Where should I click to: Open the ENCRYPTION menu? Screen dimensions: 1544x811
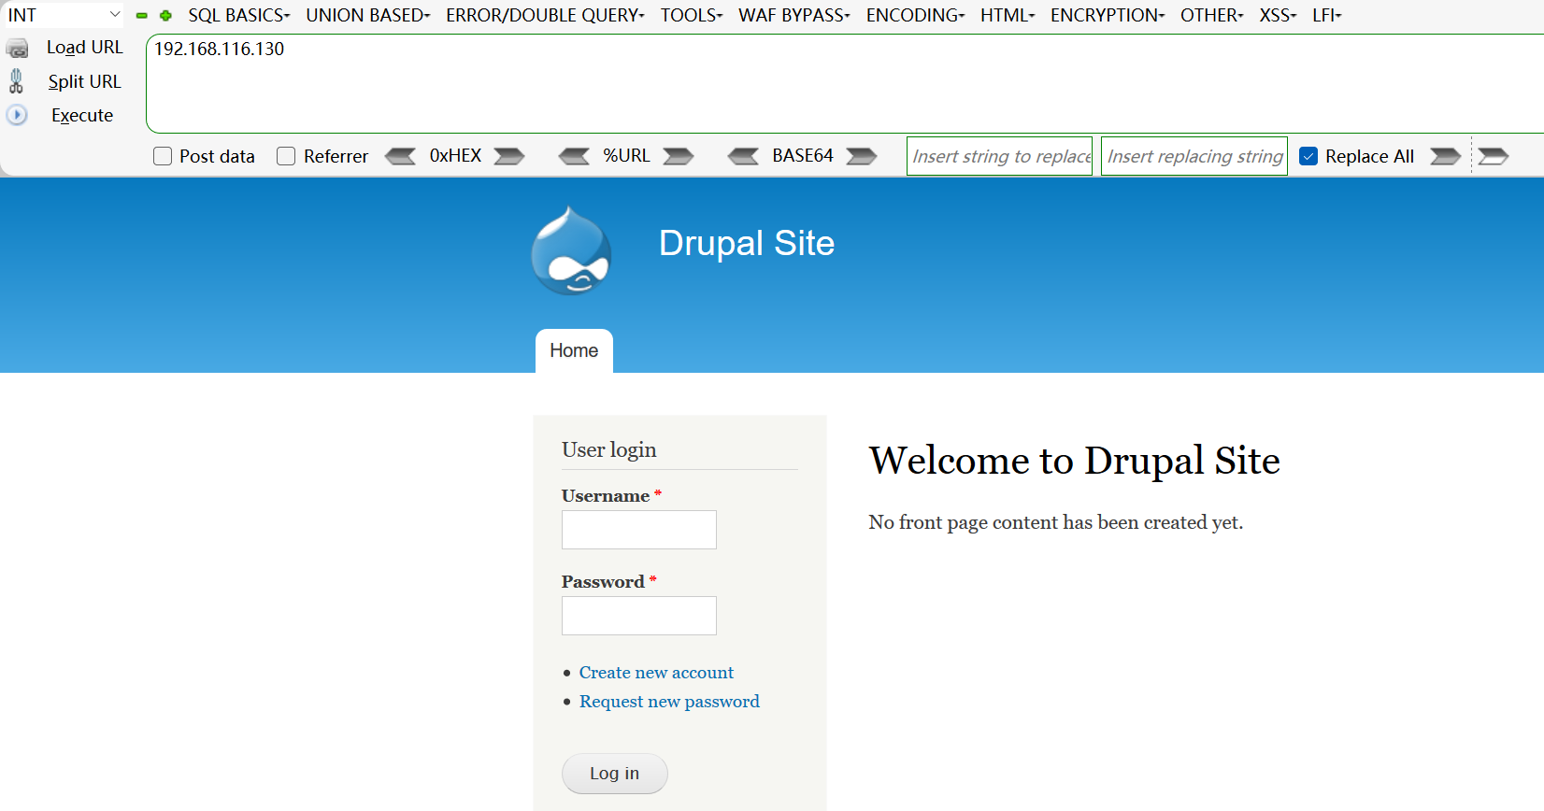pos(1108,15)
